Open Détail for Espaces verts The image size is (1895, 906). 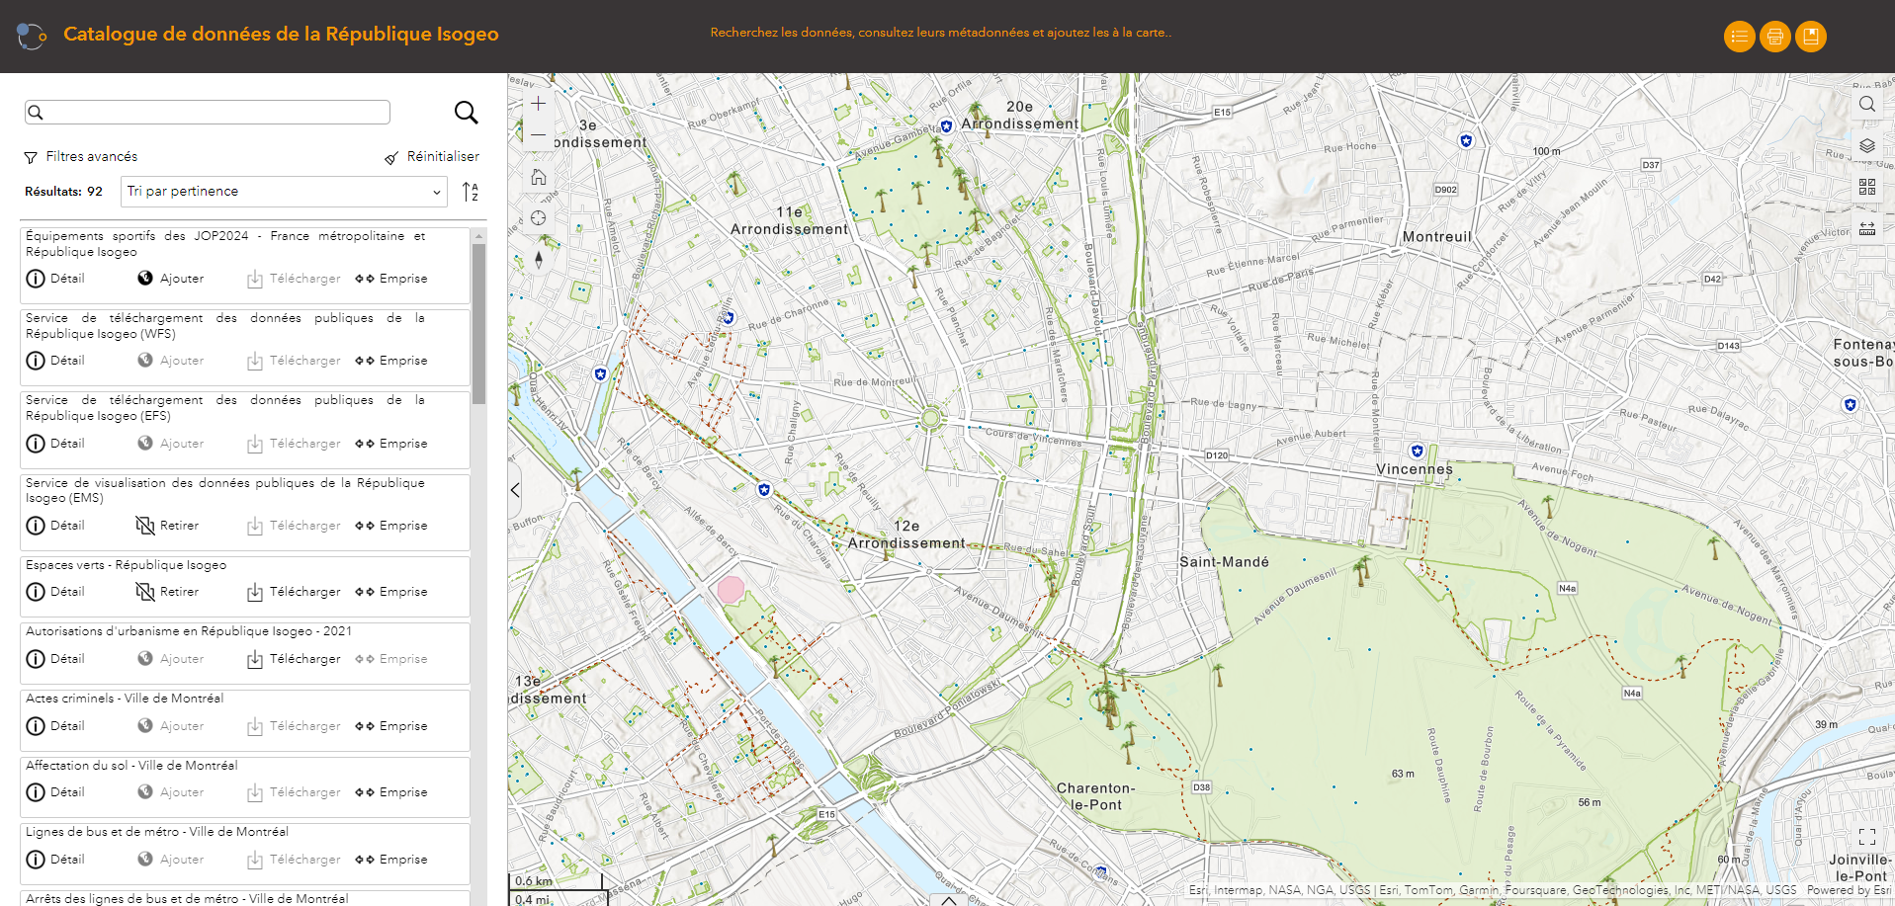tap(55, 592)
